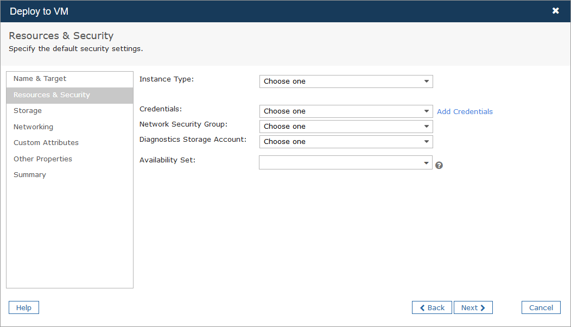Click the Deploy to VM title text
Viewport: 571px width, 327px height.
coord(39,11)
